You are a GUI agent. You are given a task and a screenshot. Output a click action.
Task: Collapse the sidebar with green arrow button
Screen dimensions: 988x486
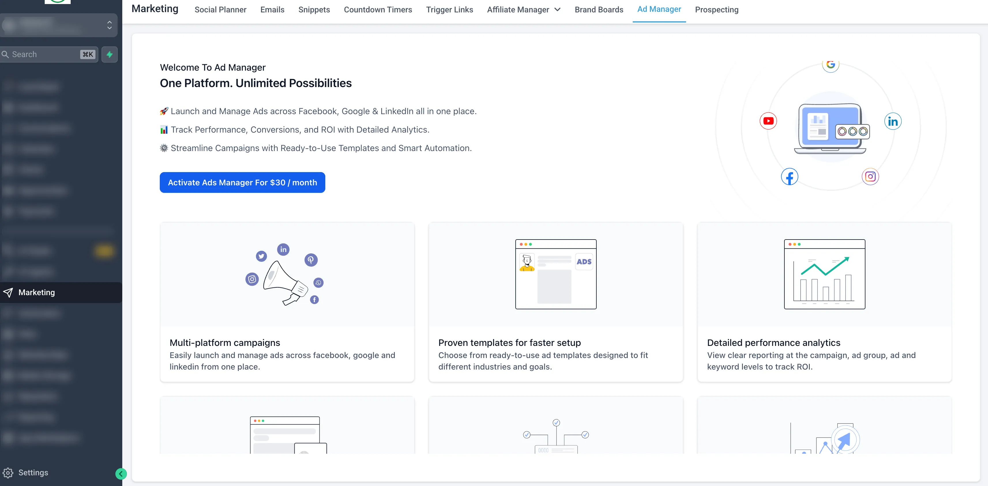click(x=121, y=474)
